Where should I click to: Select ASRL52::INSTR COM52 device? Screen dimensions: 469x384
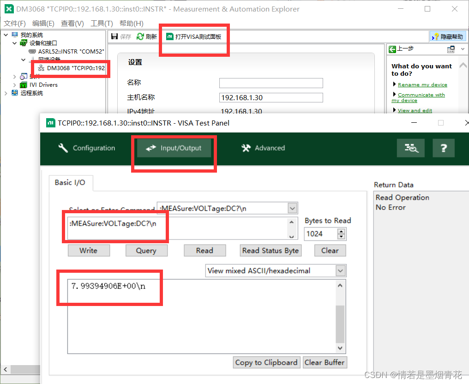[x=66, y=51]
